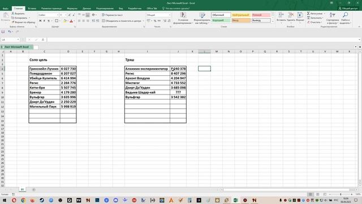Click the Copy (Копировать) button
The height and width of the screenshot is (204, 362).
pyautogui.click(x=20, y=18)
